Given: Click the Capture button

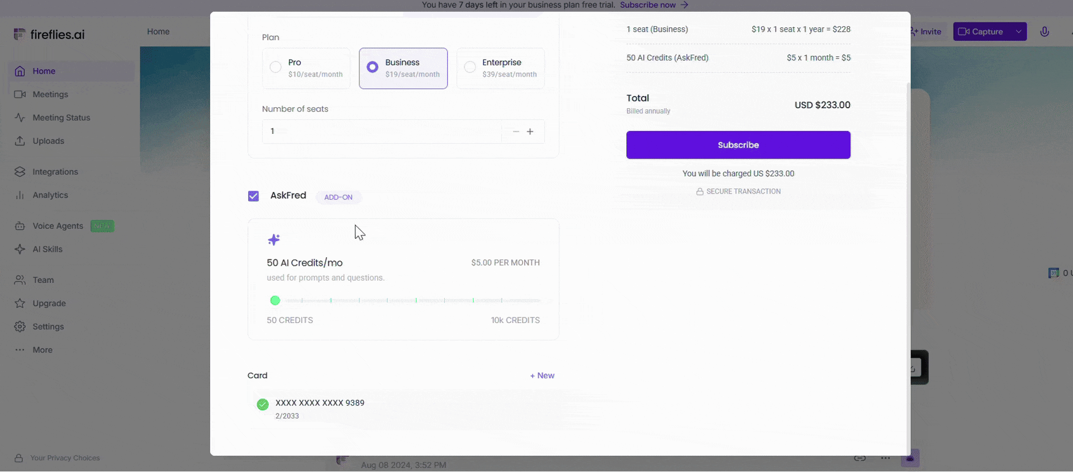Looking at the screenshot, I should pyautogui.click(x=981, y=32).
